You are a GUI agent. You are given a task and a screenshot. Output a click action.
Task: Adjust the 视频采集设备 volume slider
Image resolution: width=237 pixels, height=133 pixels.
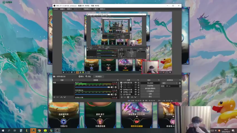tap(92, 94)
